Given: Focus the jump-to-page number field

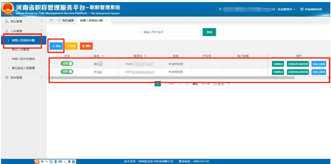Looking at the screenshot, I should pyautogui.click(x=180, y=84).
